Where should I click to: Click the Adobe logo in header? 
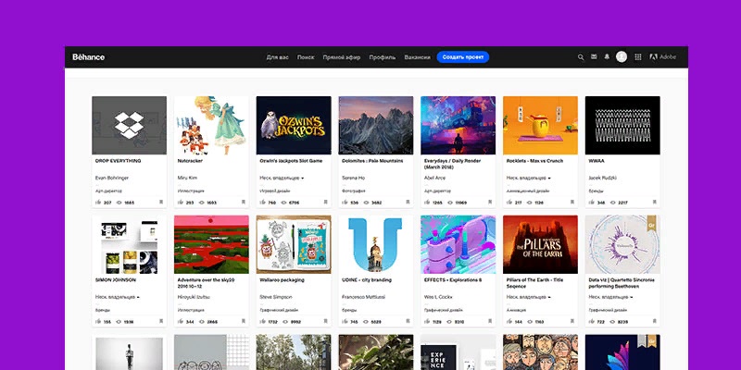(x=663, y=56)
